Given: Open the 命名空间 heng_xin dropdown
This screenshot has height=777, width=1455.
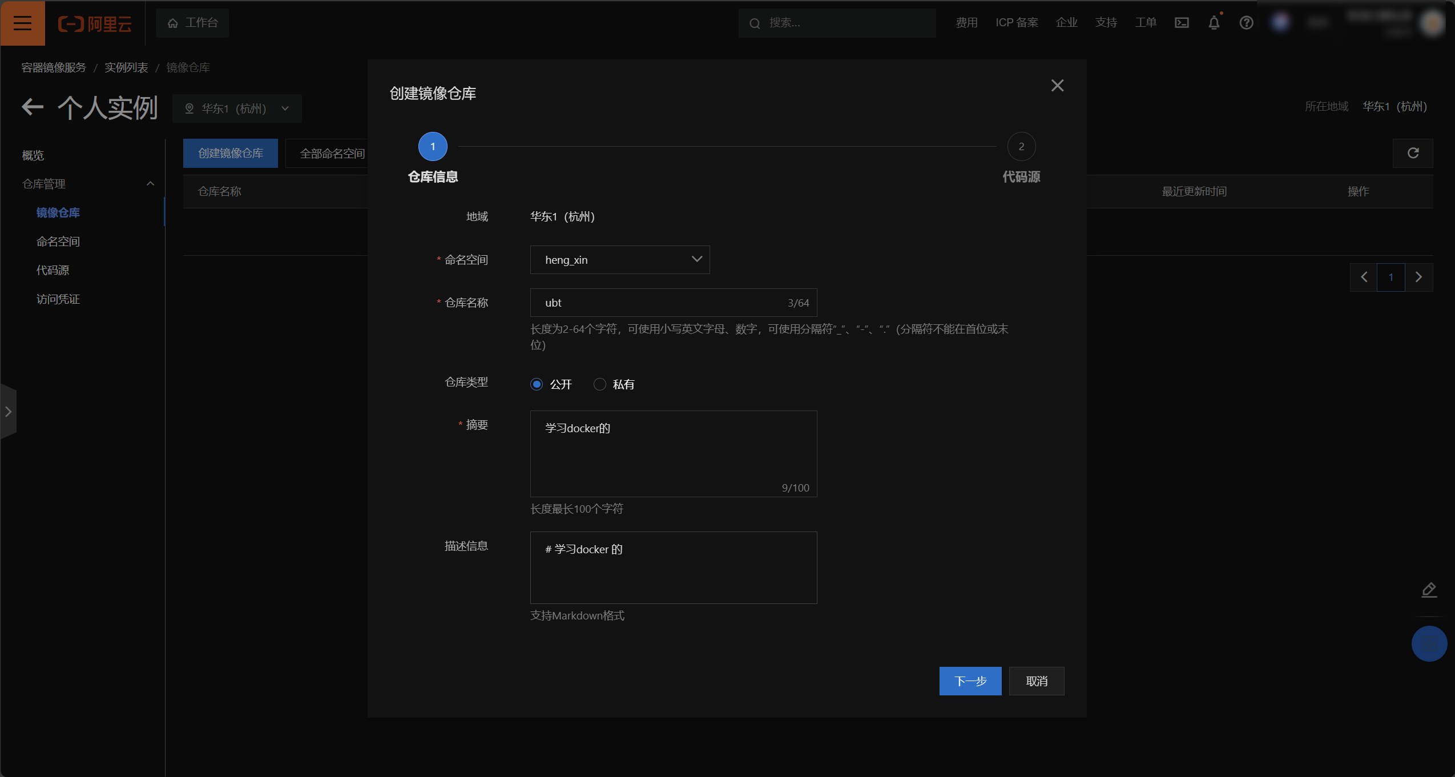Looking at the screenshot, I should (x=619, y=260).
